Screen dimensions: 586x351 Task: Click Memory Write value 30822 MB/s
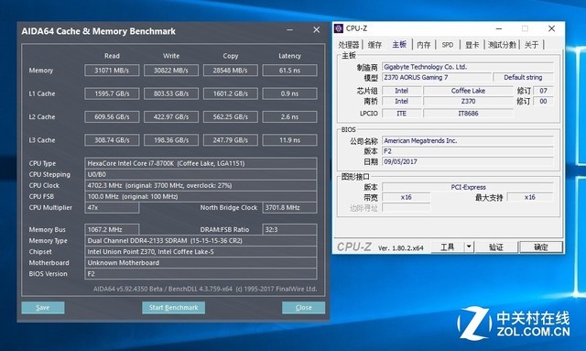pos(171,71)
